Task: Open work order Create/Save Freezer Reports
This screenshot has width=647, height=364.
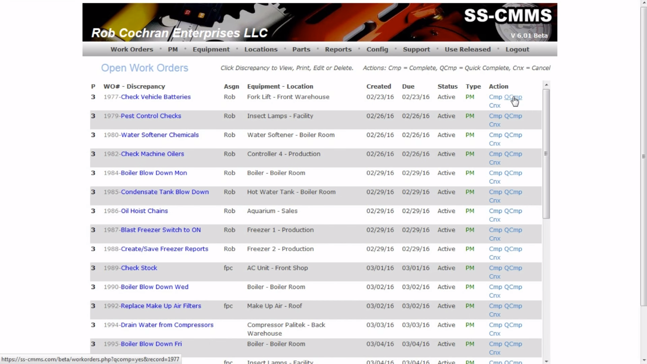Action: point(165,249)
